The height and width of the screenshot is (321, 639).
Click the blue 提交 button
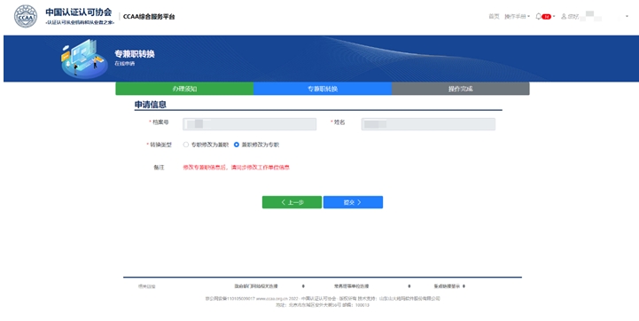[x=353, y=202]
